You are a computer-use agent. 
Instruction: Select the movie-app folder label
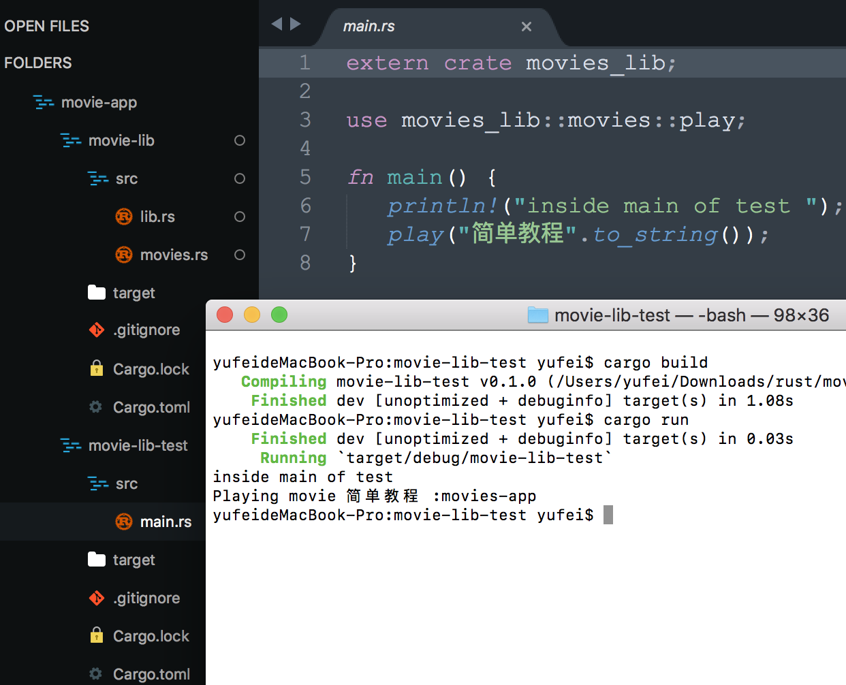tap(99, 103)
